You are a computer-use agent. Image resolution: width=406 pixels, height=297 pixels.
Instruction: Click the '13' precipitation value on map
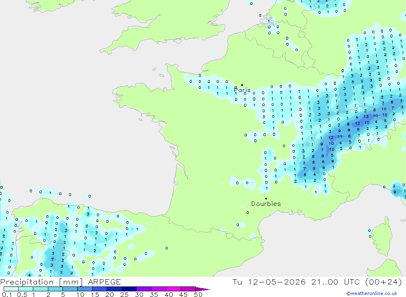tap(366, 117)
